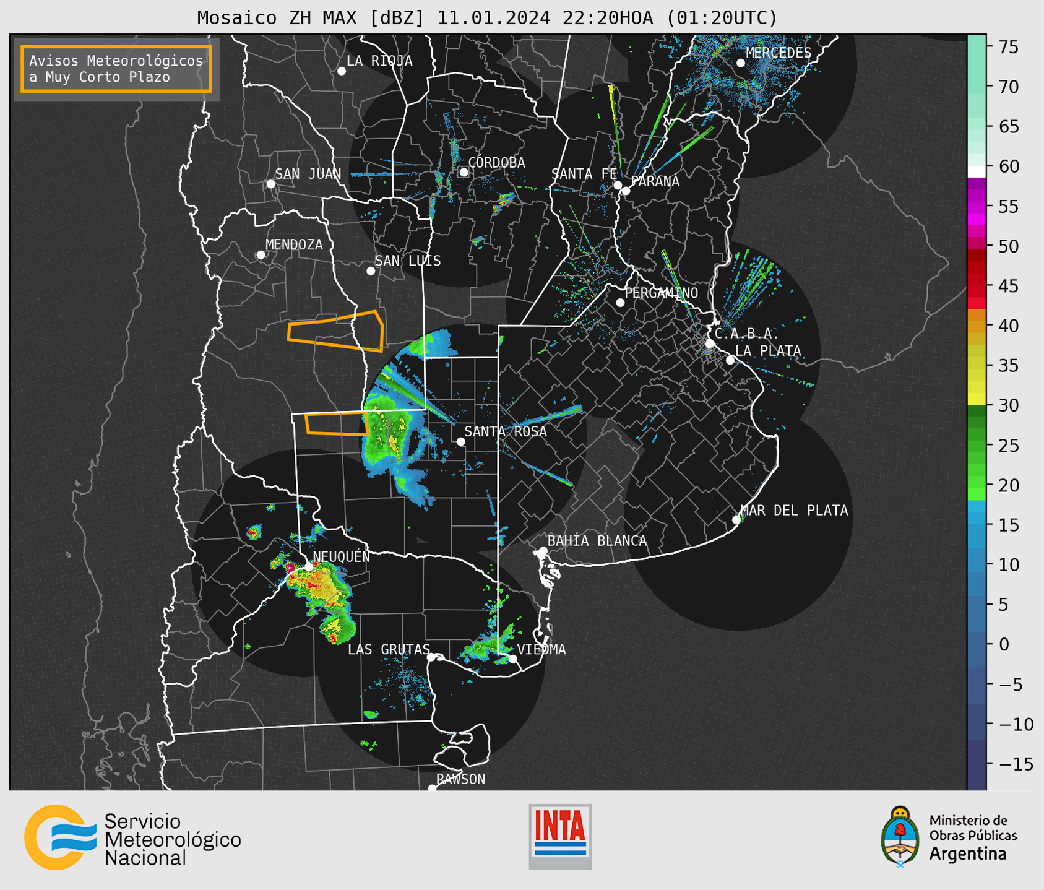Click the MENDOZA city marker dot

[261, 255]
